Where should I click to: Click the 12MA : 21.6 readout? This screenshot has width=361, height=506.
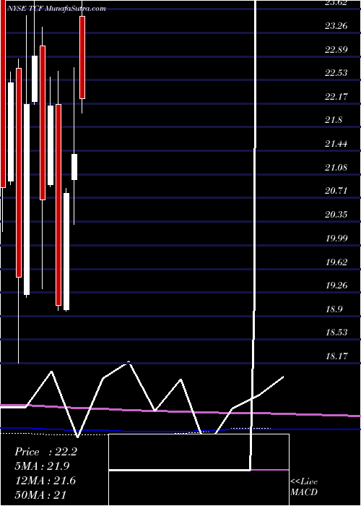click(45, 481)
